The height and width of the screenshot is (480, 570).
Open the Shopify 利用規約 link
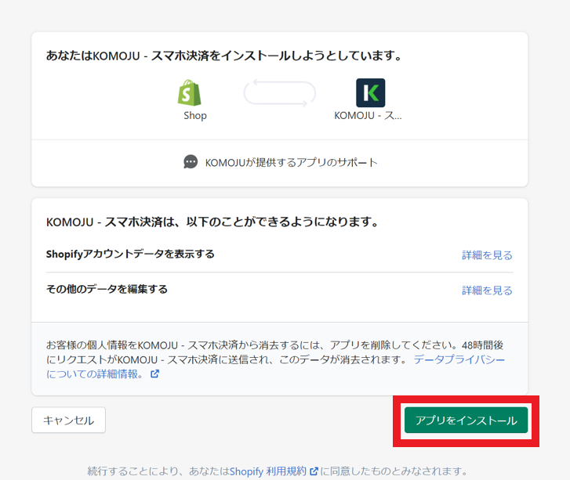(x=268, y=471)
